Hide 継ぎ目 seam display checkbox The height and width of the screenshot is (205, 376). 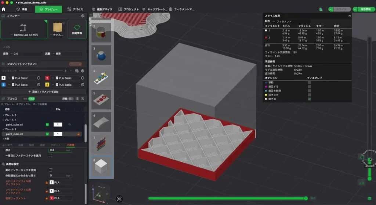point(309,99)
